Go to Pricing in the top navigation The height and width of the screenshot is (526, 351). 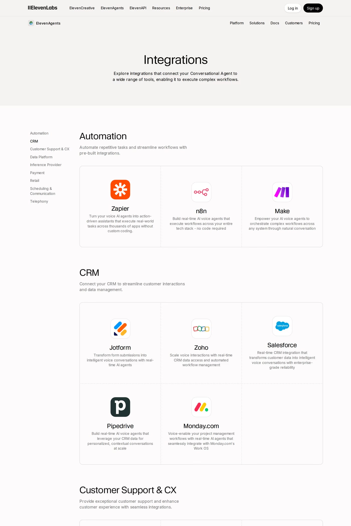(204, 8)
